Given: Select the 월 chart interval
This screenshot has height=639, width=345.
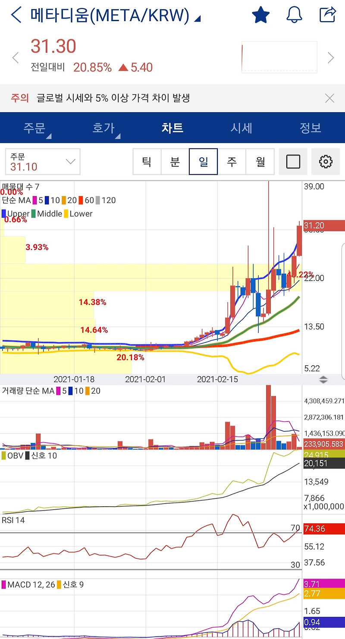Looking at the screenshot, I should pos(260,162).
